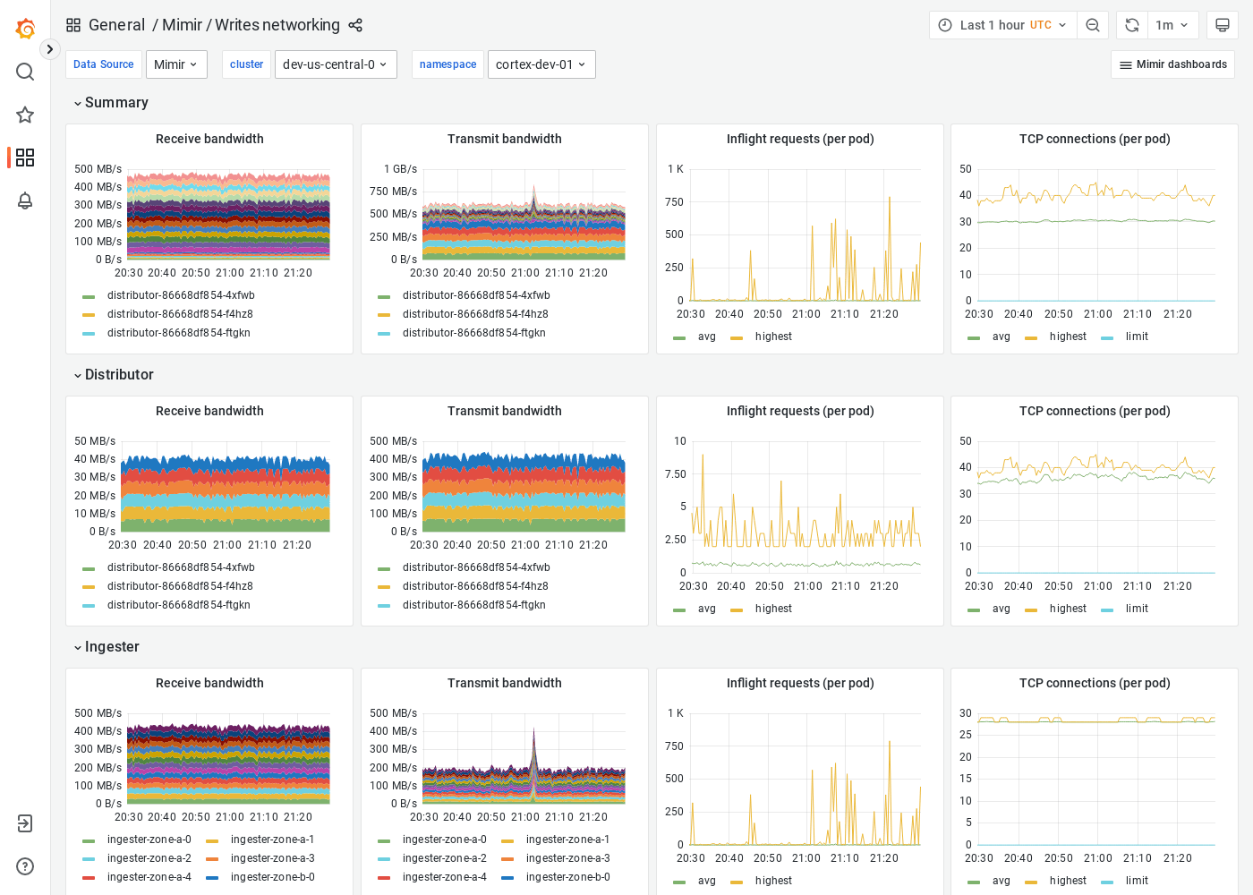The height and width of the screenshot is (895, 1253).
Task: Open Help via the question mark icon
Action: (24, 866)
